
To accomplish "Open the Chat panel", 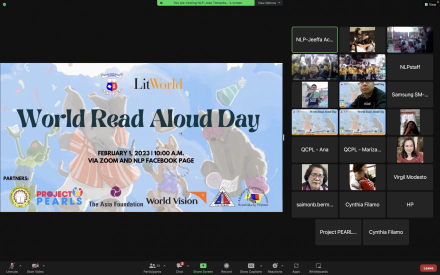I will click(179, 266).
